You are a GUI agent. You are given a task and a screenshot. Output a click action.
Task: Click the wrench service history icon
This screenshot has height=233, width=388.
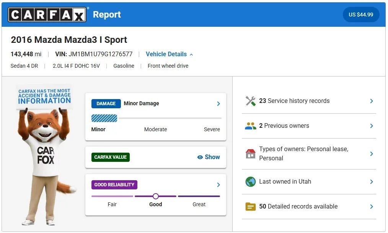click(x=250, y=101)
